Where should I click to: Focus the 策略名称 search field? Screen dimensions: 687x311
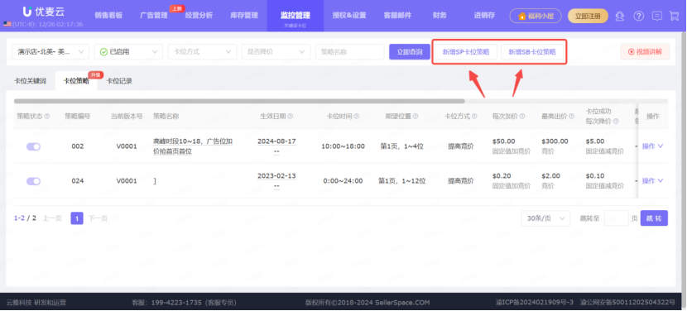pyautogui.click(x=349, y=51)
